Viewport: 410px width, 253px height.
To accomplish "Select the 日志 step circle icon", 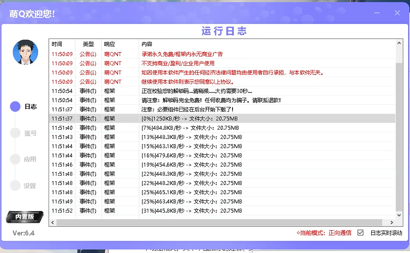I will click(15, 106).
